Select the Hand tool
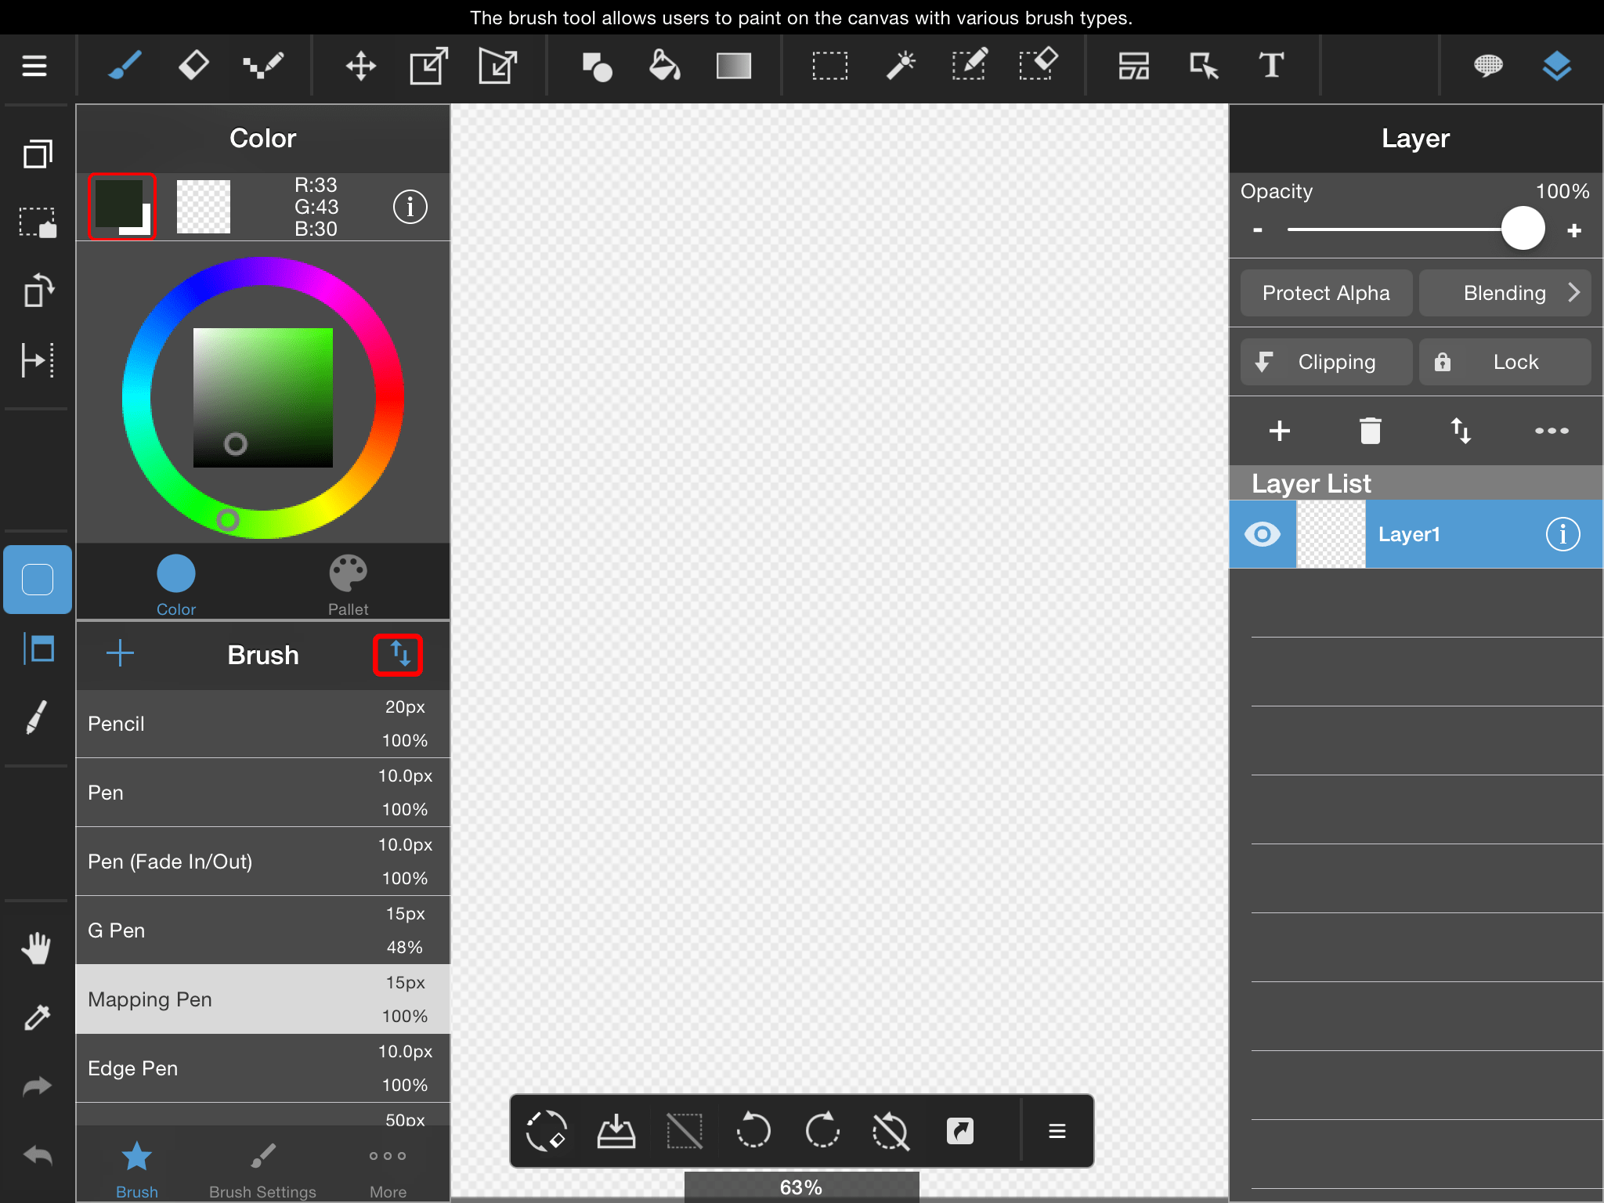Image resolution: width=1604 pixels, height=1203 pixels. tap(36, 948)
